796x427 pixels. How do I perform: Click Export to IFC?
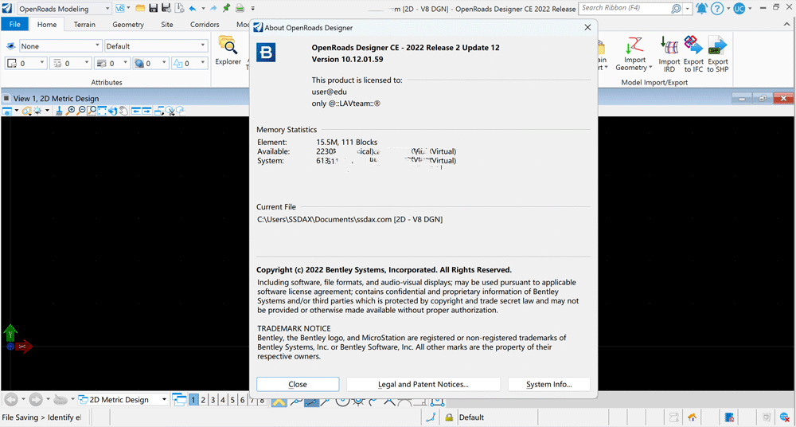pos(693,54)
